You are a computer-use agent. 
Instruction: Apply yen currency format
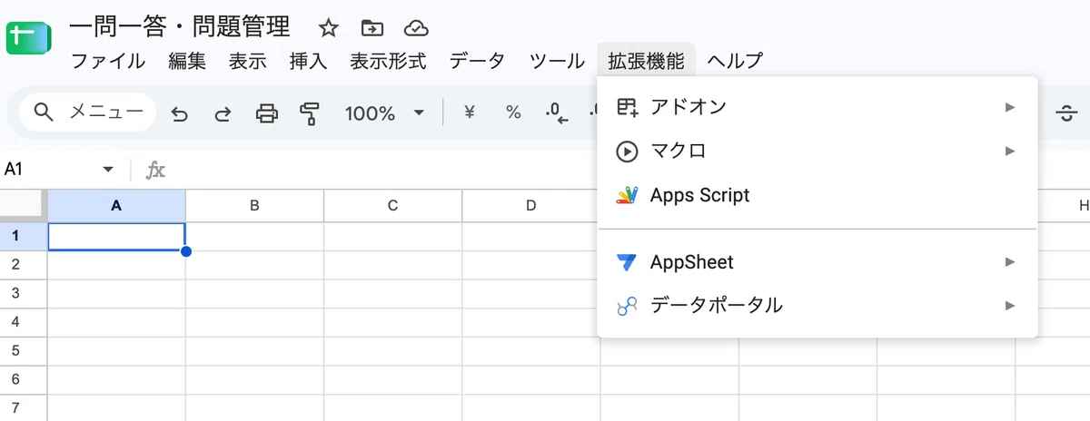click(x=470, y=113)
